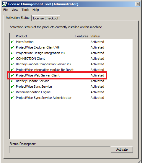Screen dimensions: 142x163
Task: Select the MicroStation row
Action: click(71, 42)
